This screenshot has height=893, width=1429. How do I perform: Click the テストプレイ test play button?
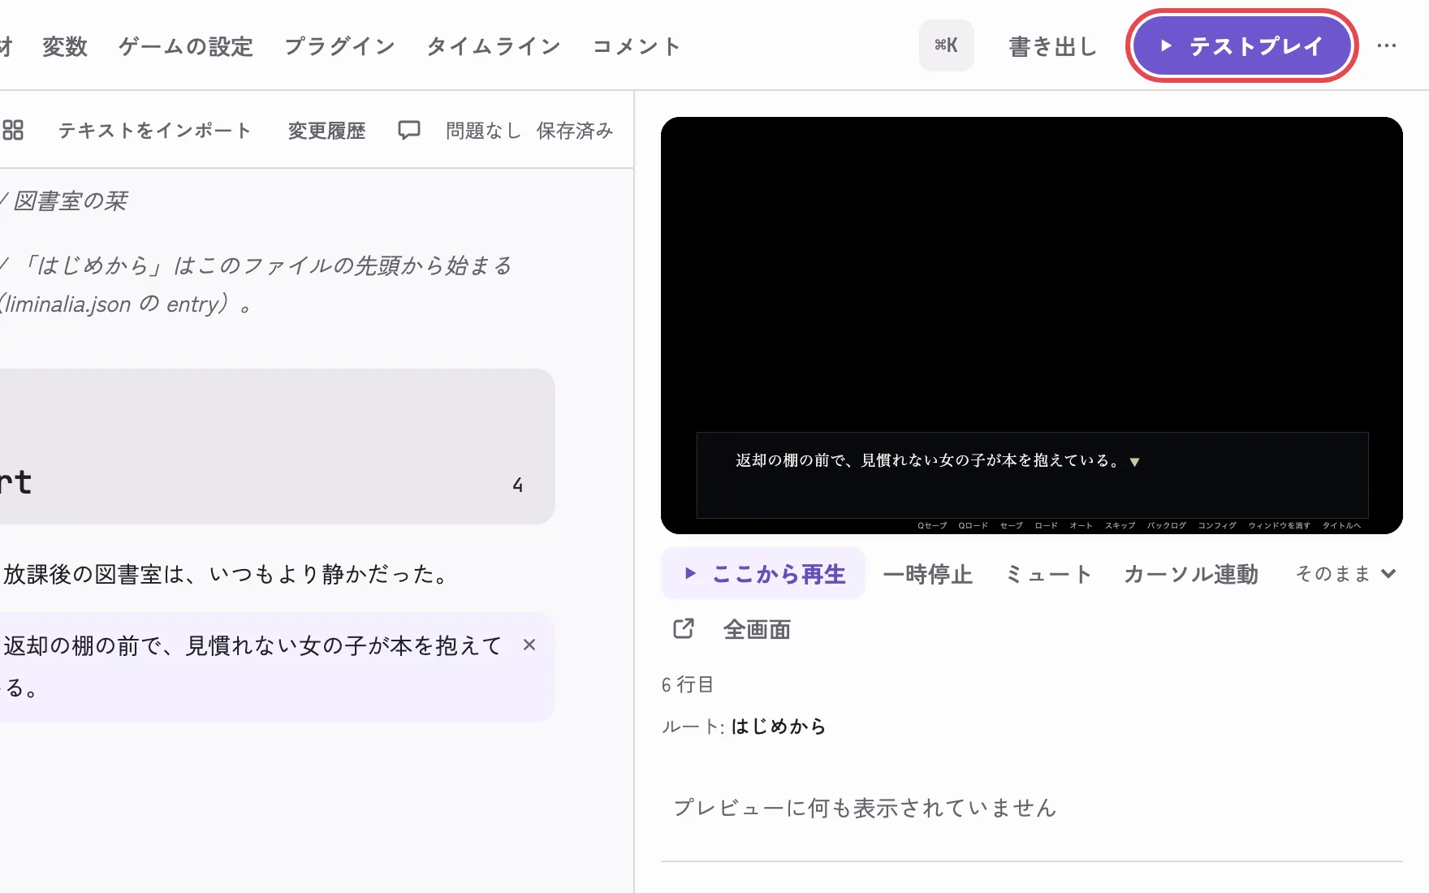point(1241,45)
